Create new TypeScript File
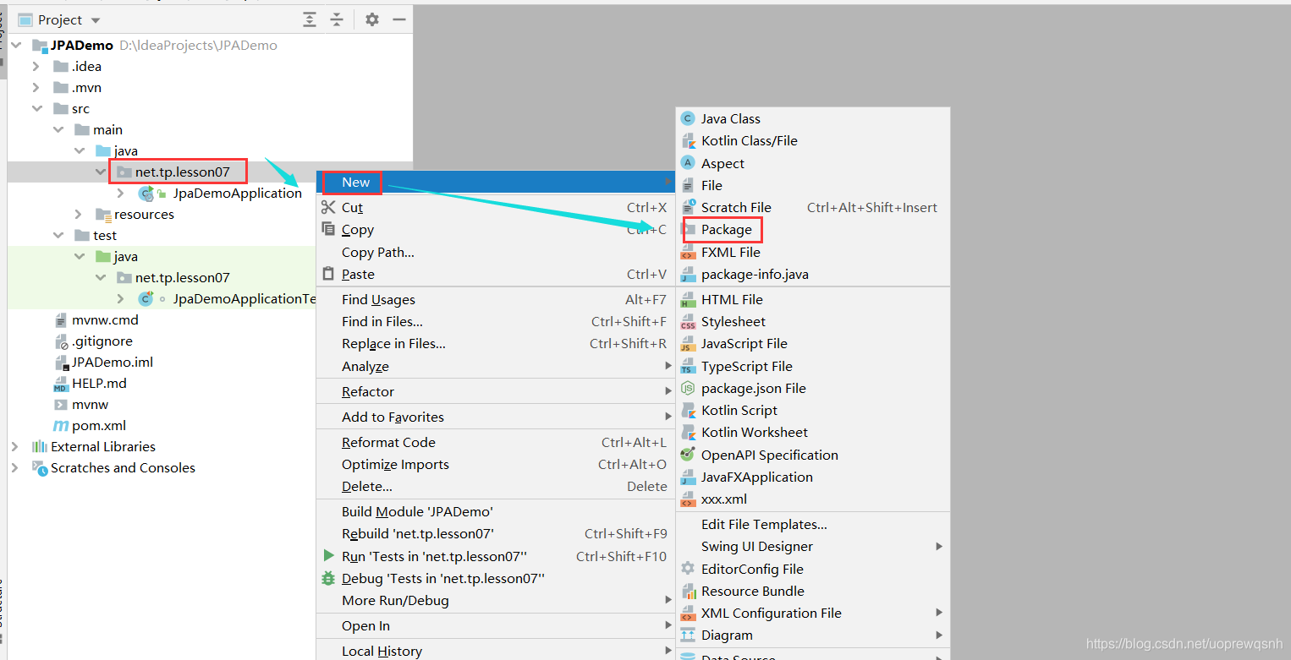 click(813, 366)
